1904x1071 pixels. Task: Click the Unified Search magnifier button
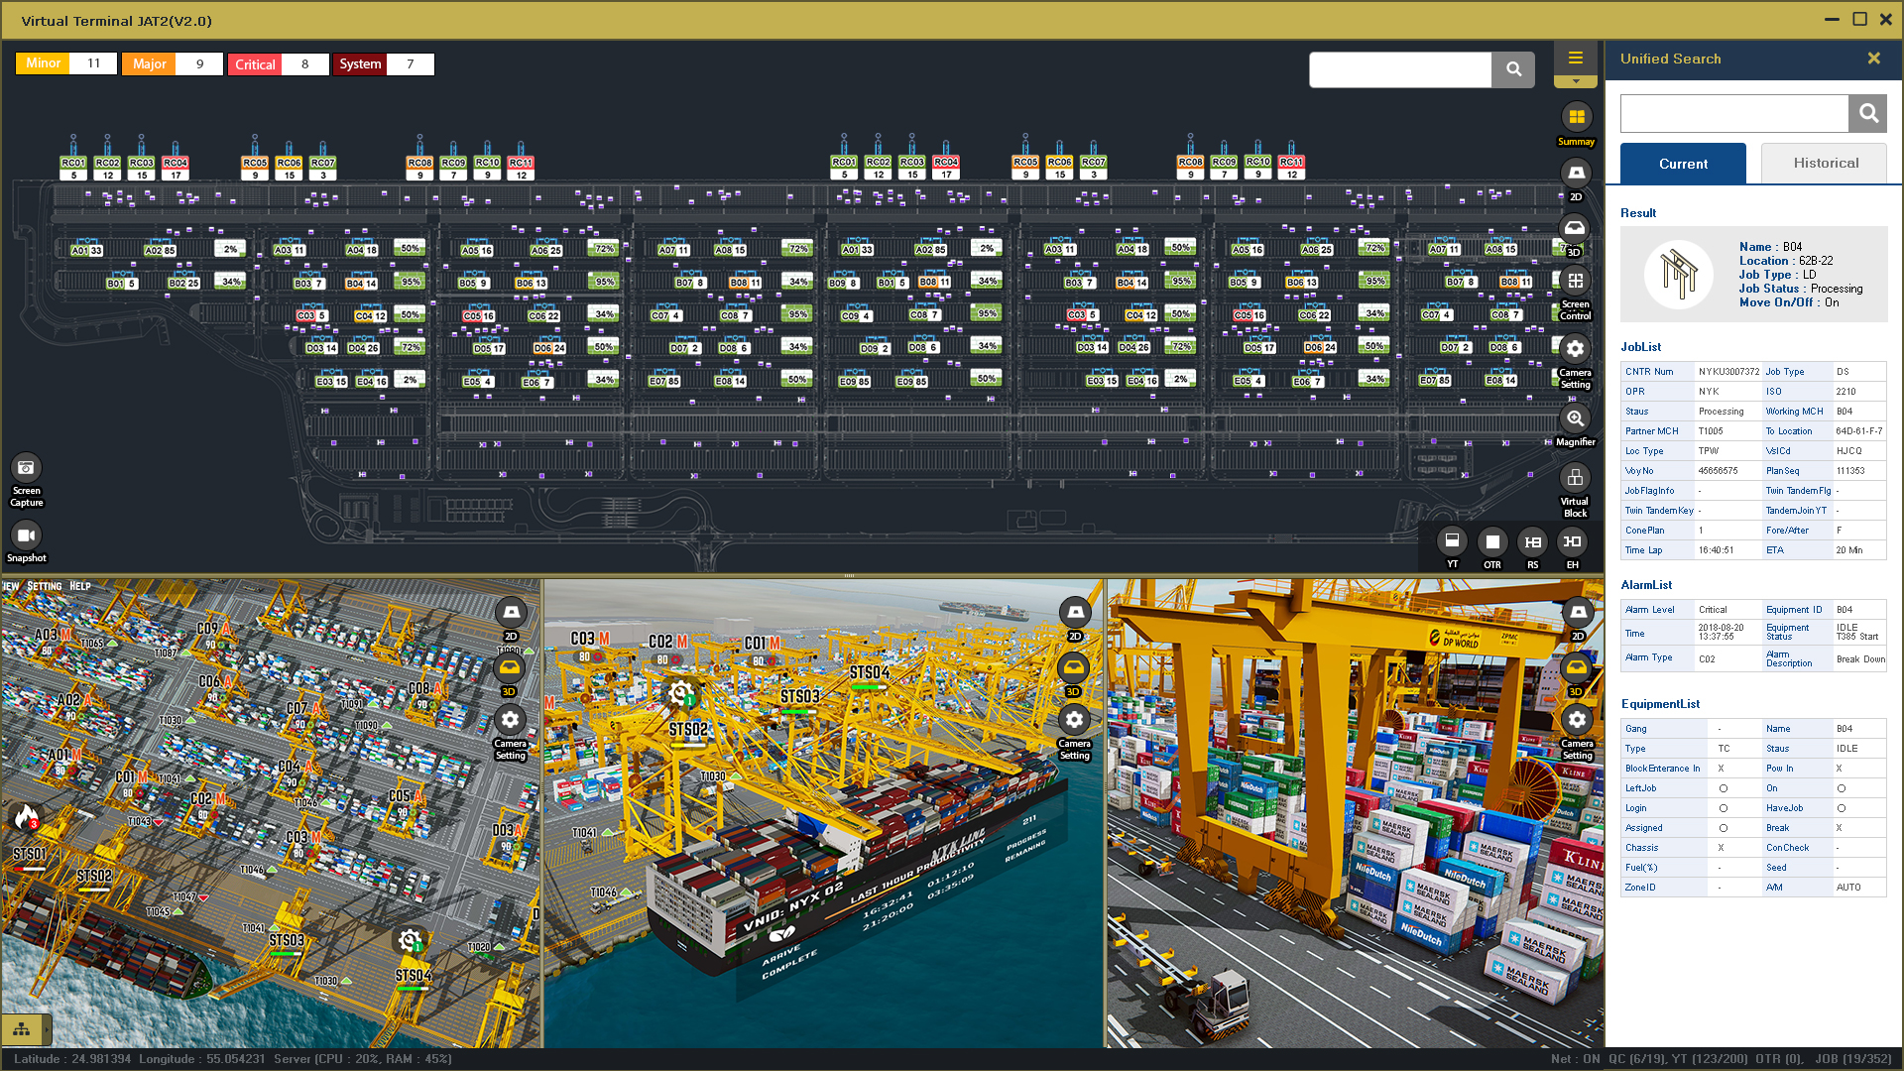1867,114
